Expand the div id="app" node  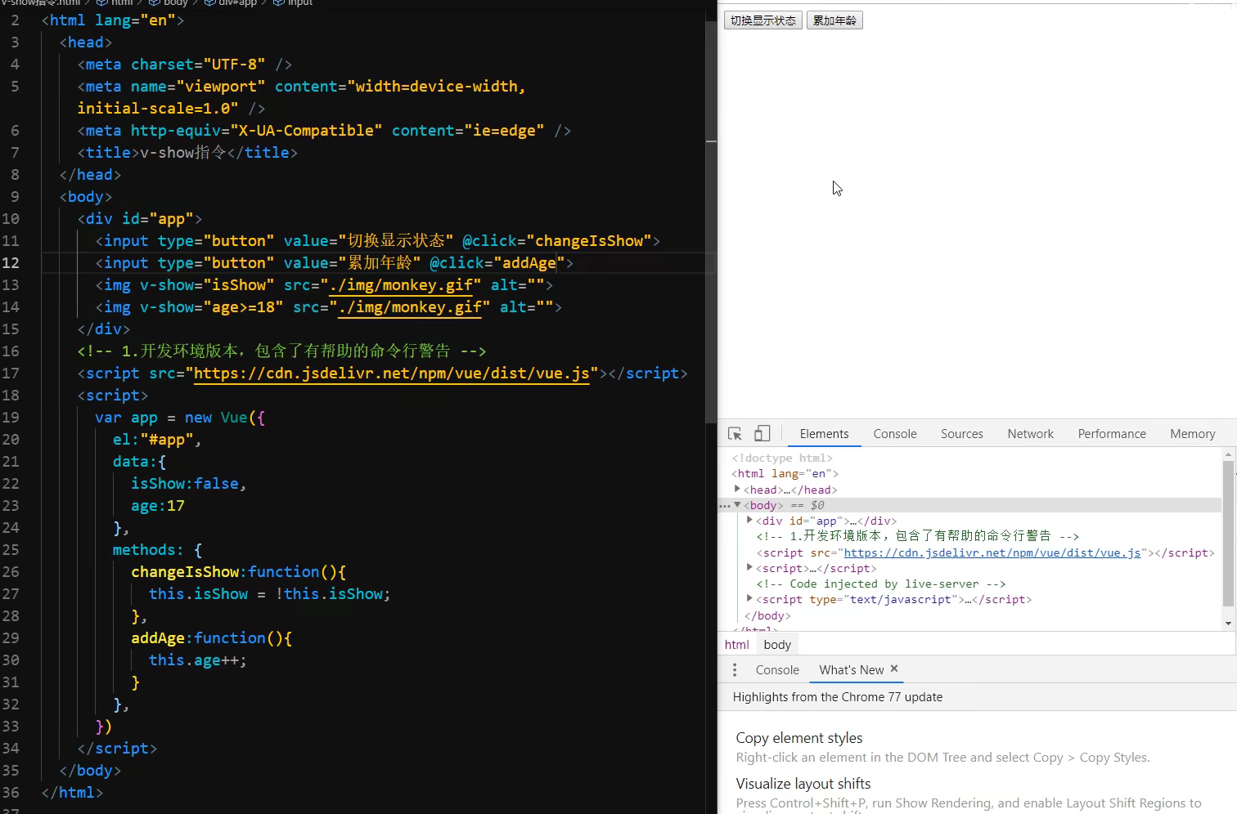click(x=749, y=520)
